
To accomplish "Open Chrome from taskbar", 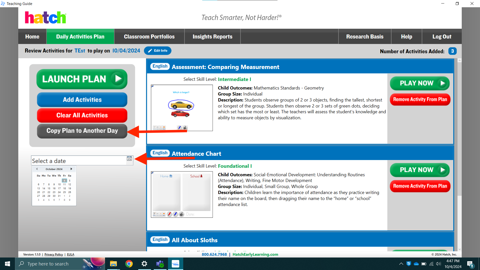I will (129, 264).
